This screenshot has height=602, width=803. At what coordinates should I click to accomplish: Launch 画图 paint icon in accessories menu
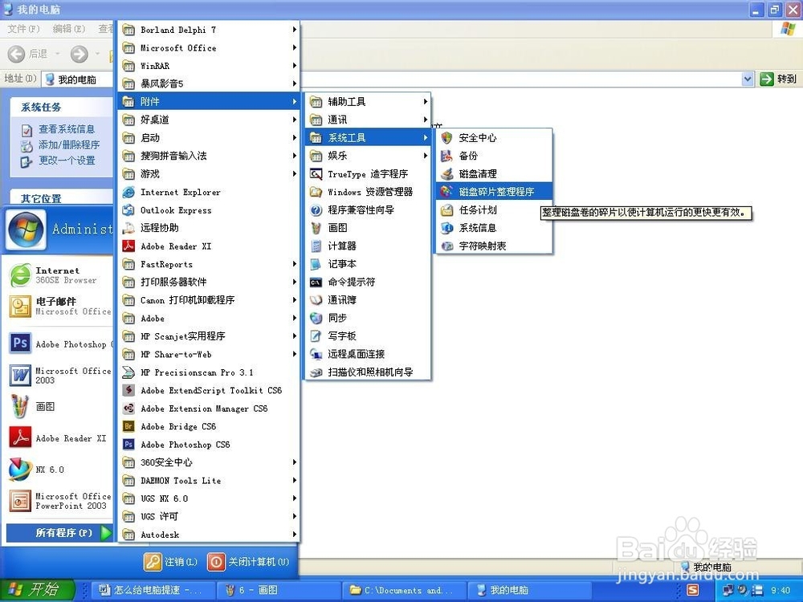pyautogui.click(x=316, y=228)
